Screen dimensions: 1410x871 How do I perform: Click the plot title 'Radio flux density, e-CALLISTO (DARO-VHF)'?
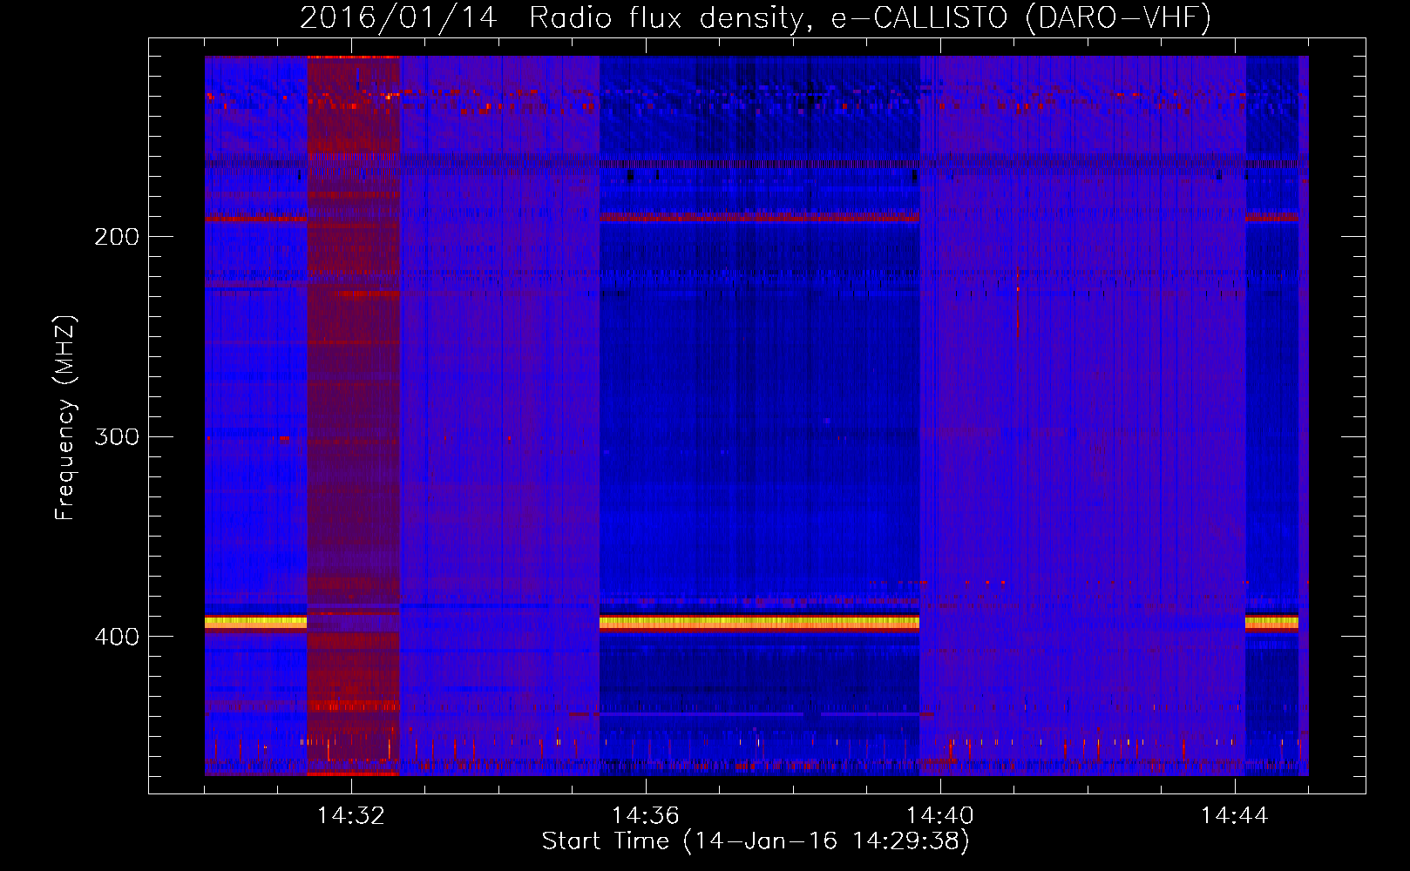pos(870,17)
